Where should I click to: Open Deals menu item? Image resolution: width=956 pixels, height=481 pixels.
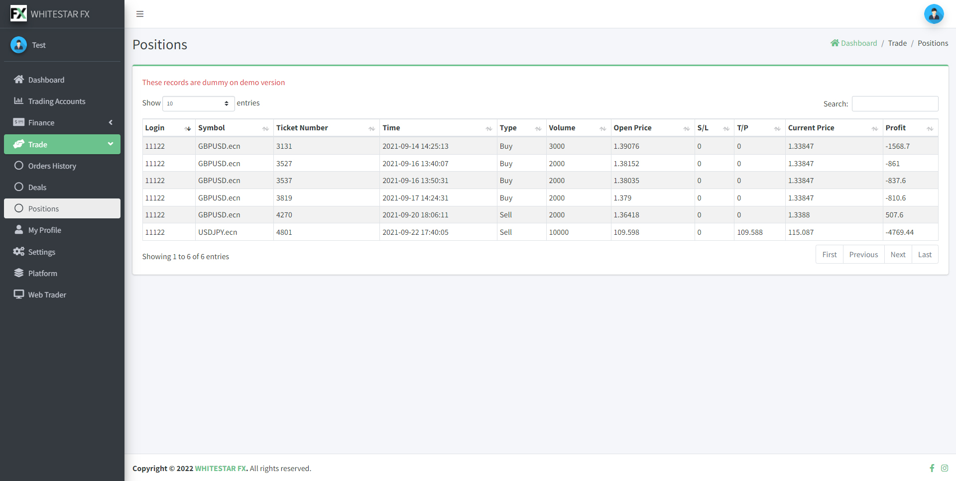tap(62, 187)
